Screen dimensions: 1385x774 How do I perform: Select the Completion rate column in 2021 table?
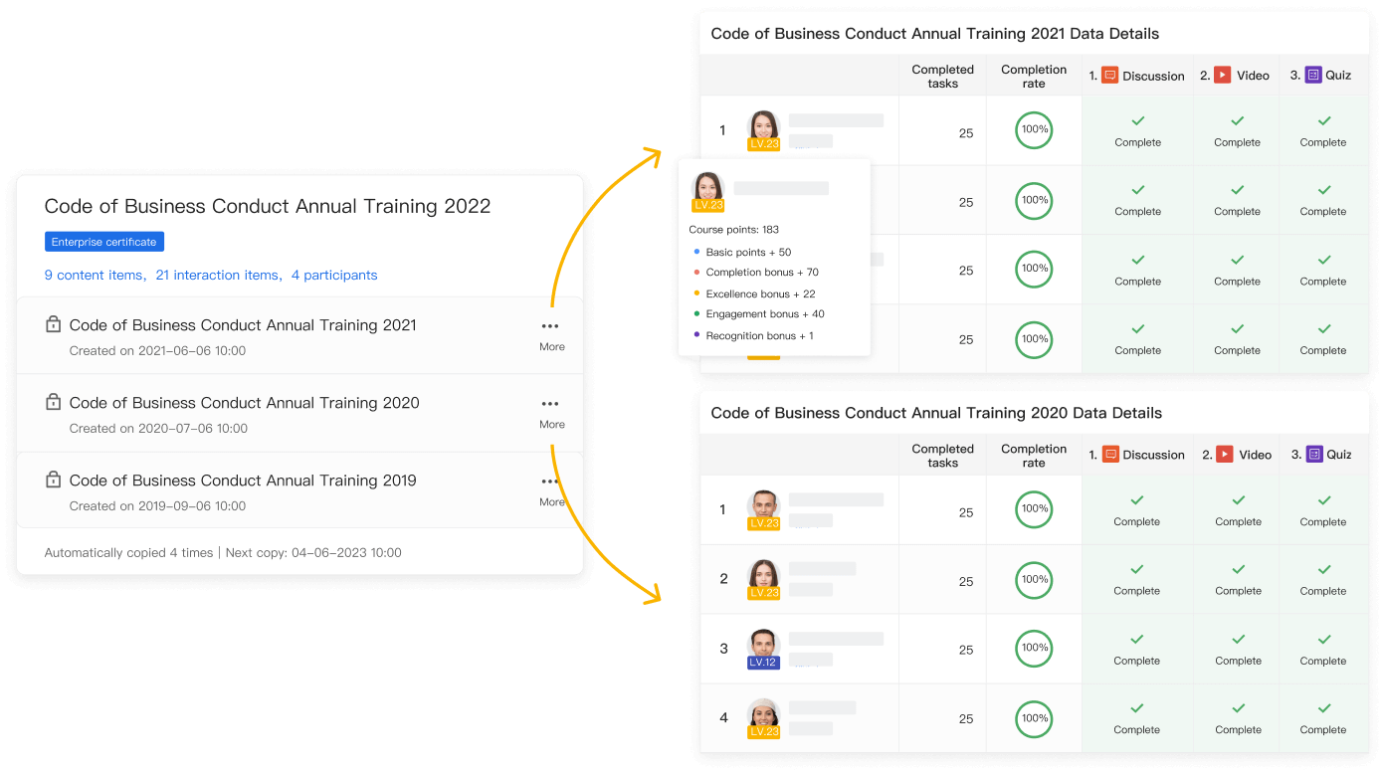[x=1034, y=76]
